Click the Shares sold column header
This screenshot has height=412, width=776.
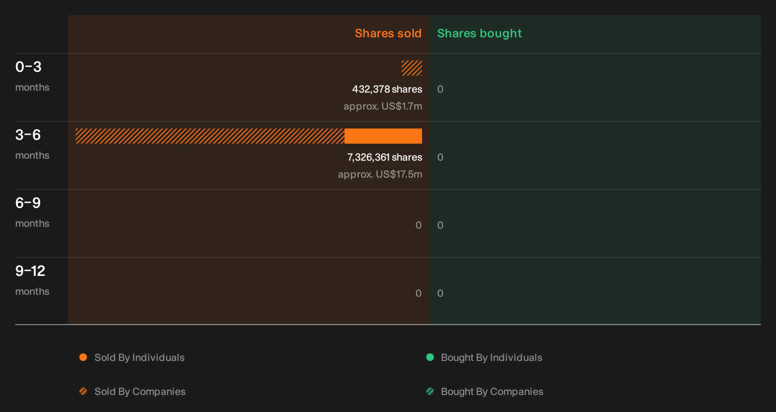click(388, 34)
